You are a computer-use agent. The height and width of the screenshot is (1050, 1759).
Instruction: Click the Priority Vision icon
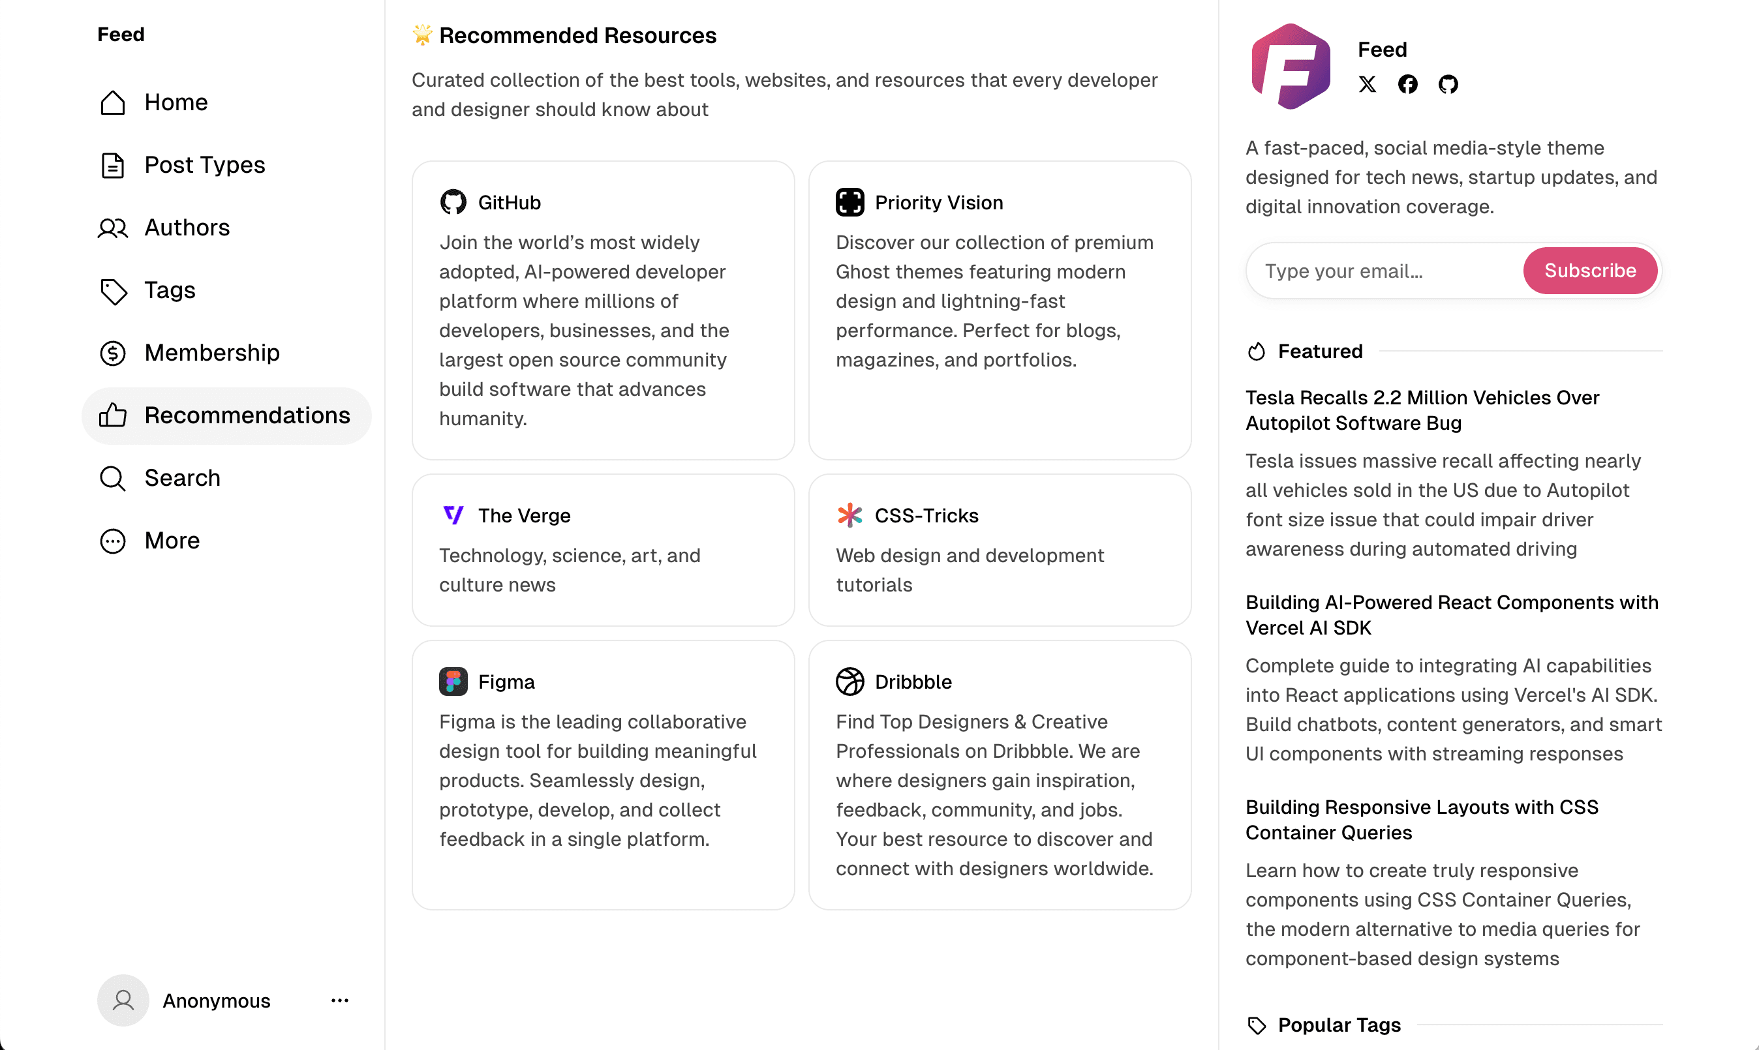pyautogui.click(x=850, y=202)
